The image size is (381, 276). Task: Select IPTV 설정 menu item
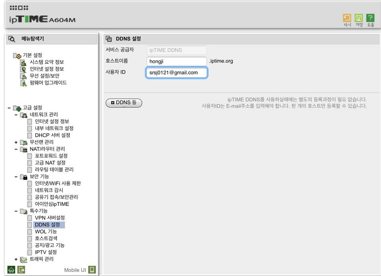click(46, 253)
